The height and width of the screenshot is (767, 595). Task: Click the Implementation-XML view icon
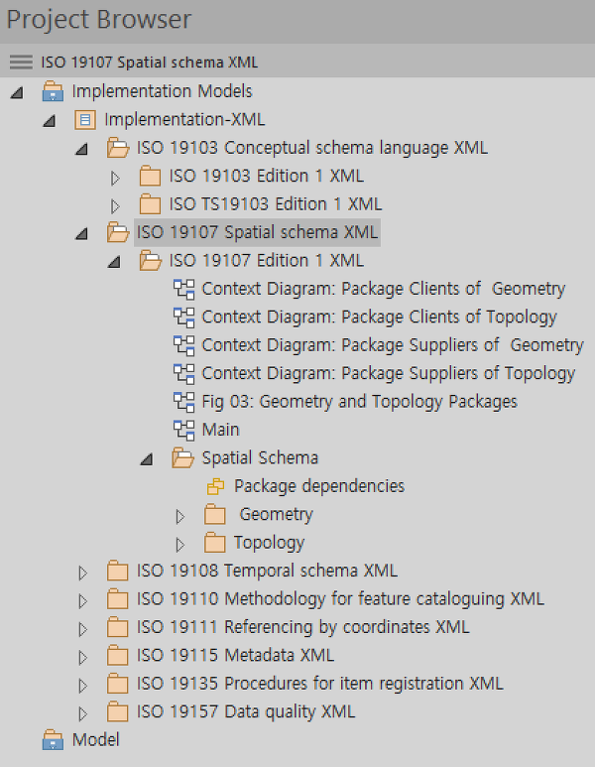click(x=85, y=120)
